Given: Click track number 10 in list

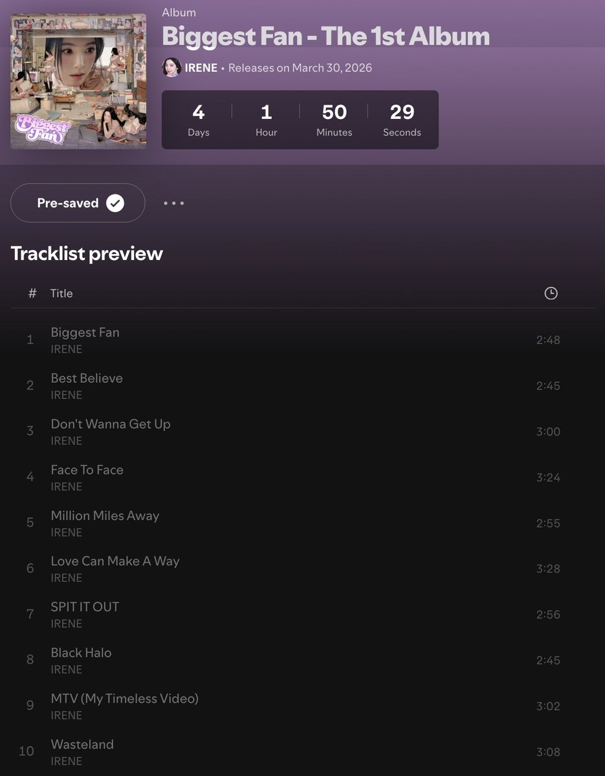Looking at the screenshot, I should [x=27, y=752].
